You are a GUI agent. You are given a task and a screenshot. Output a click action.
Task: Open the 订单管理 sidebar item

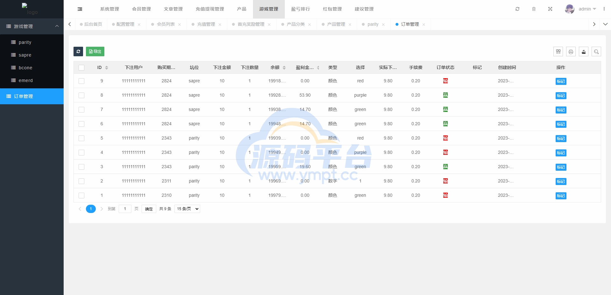[x=32, y=96]
